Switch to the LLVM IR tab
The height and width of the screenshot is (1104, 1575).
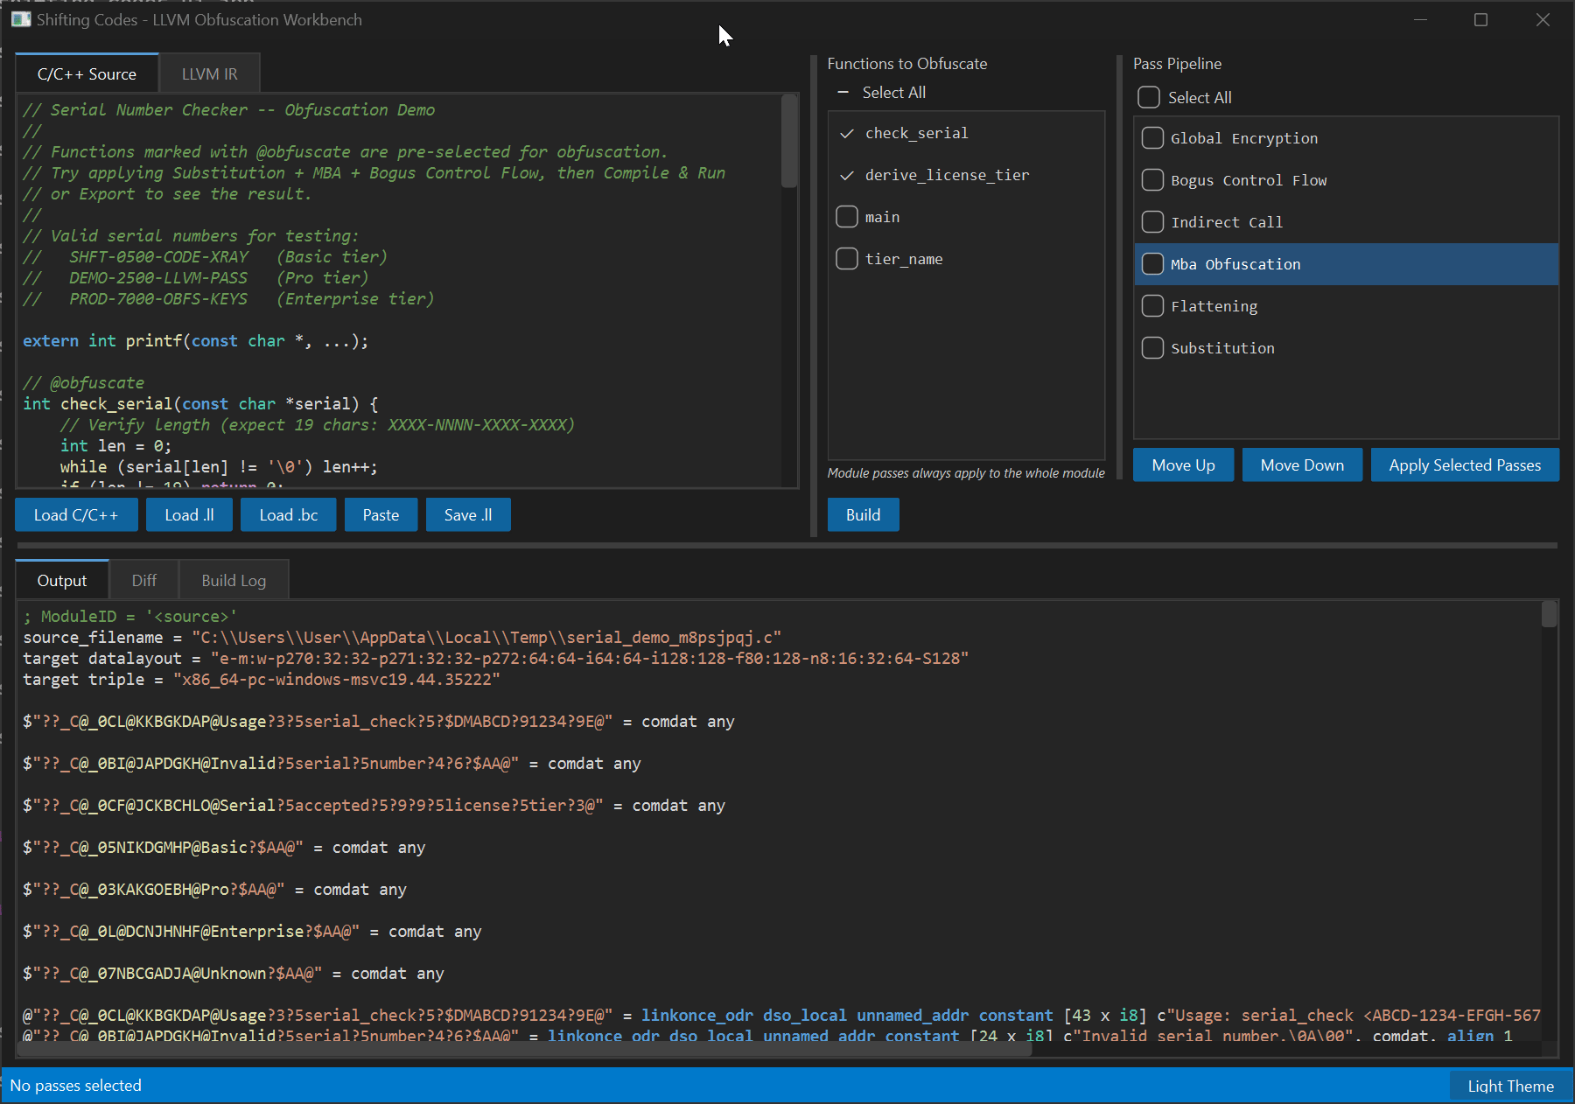pos(209,74)
